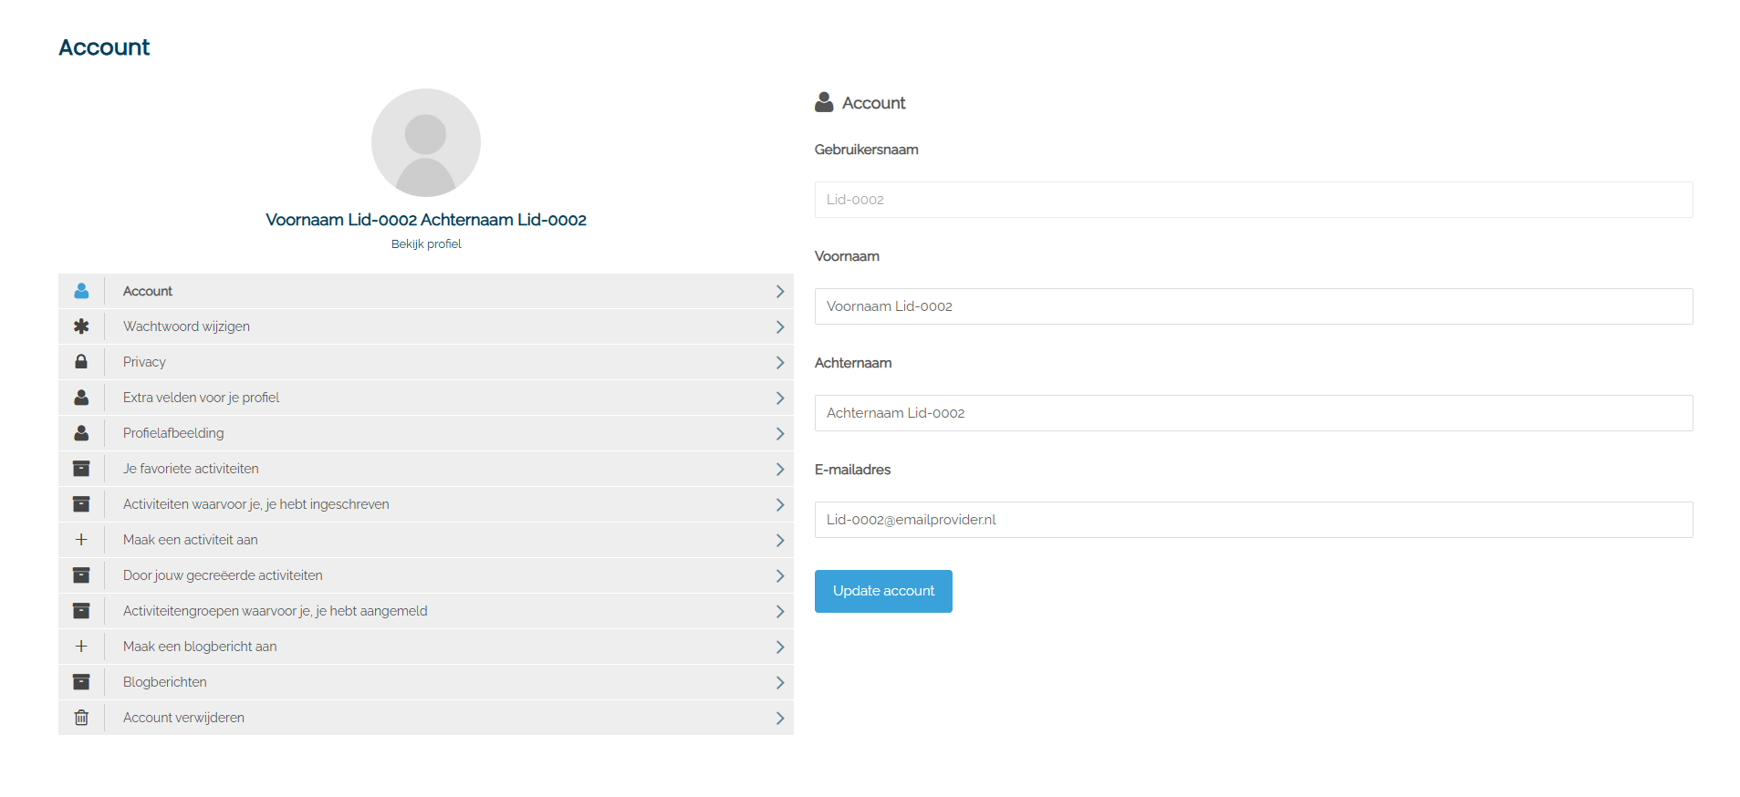Open the Bekijk profiel link

click(x=426, y=244)
